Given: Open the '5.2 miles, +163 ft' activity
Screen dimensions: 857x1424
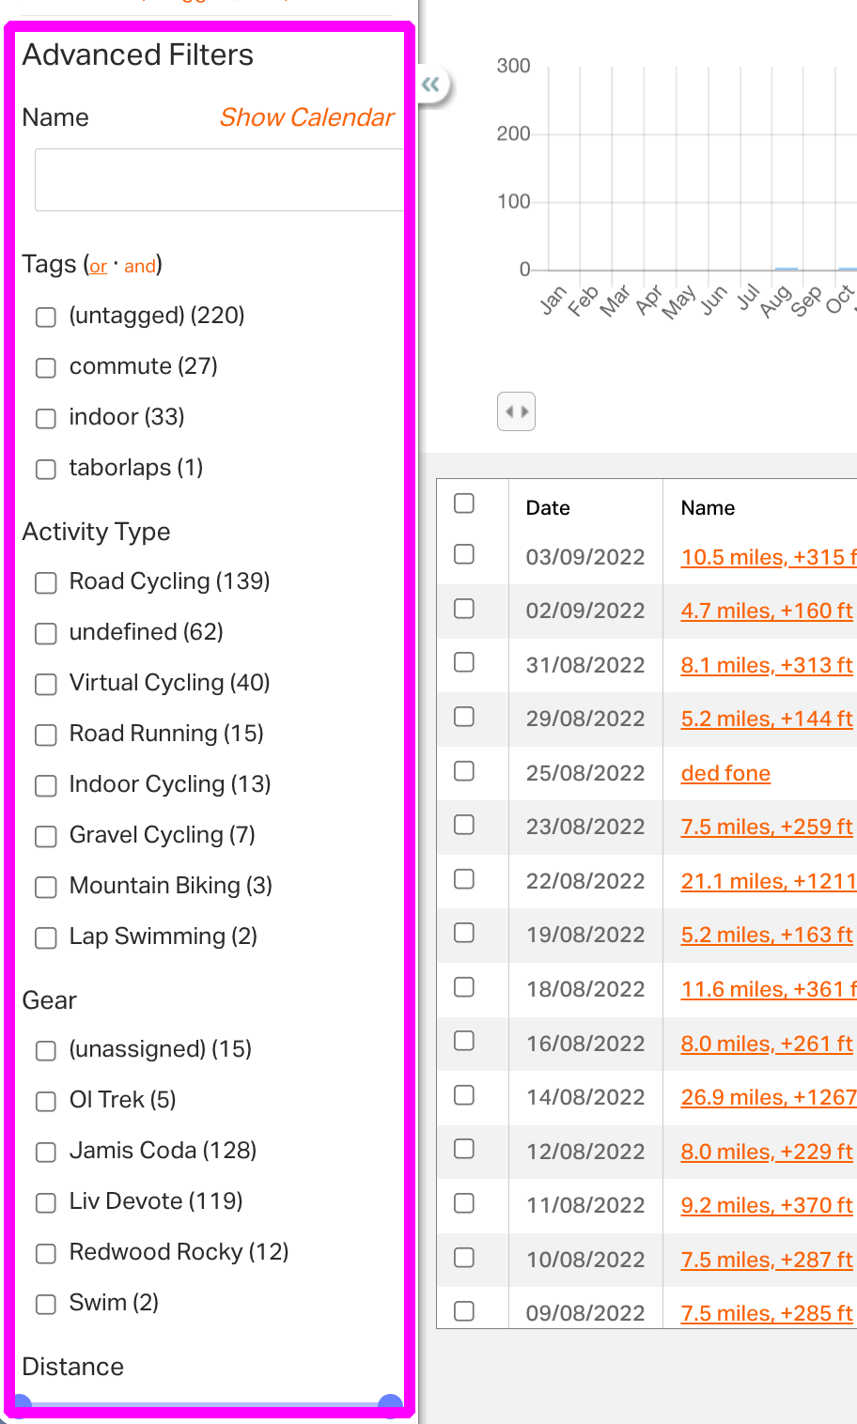Looking at the screenshot, I should point(767,936).
